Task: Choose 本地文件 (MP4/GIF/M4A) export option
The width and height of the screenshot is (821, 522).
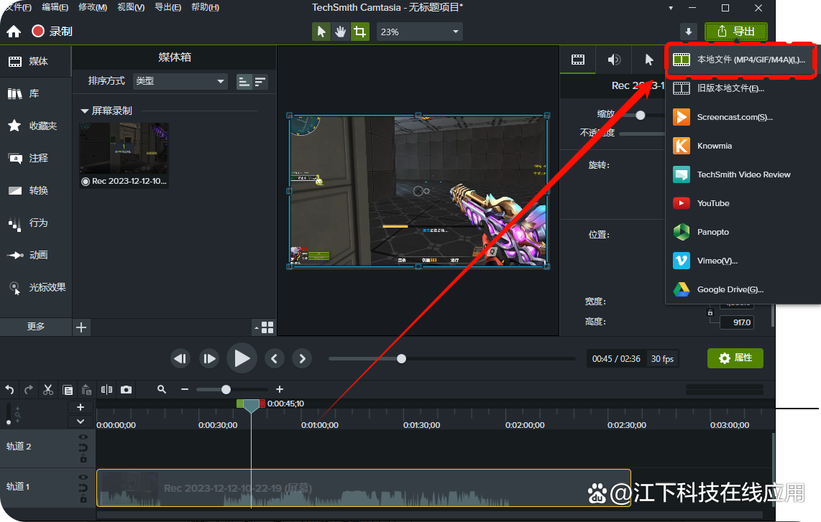Action: pos(740,60)
